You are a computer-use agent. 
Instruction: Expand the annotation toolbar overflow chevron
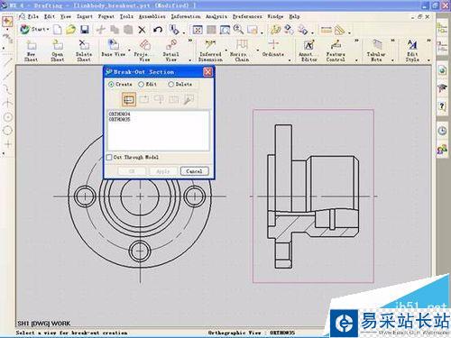pos(356,41)
